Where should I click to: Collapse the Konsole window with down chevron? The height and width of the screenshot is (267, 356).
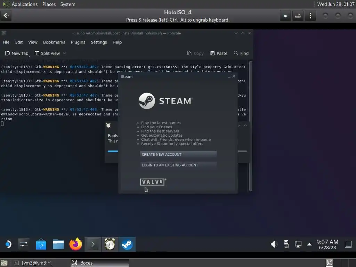coord(236,33)
